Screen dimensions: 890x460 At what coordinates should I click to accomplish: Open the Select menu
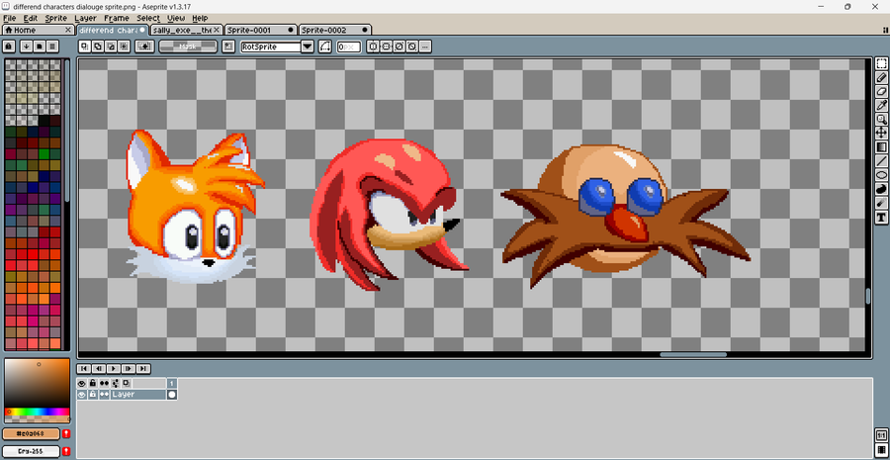148,18
